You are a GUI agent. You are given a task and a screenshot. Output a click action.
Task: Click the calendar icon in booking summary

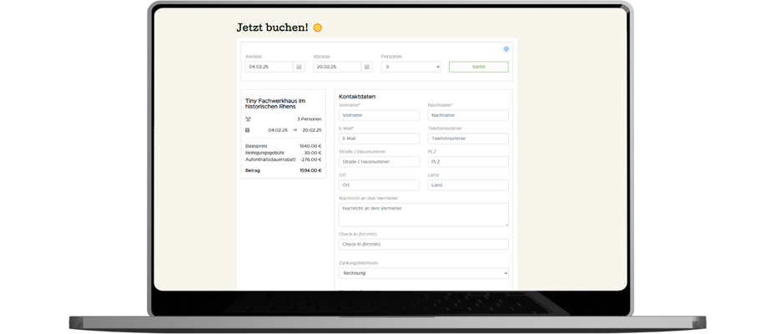point(248,129)
